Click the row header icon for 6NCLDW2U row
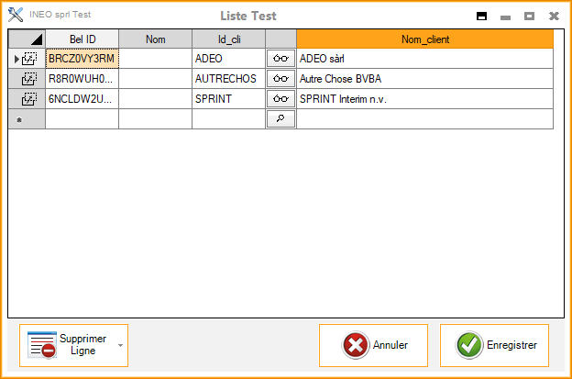Image resolution: width=572 pixels, height=379 pixels. point(28,99)
